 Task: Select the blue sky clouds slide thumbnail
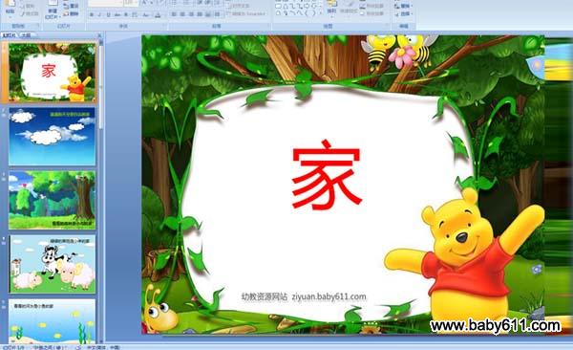[52, 136]
